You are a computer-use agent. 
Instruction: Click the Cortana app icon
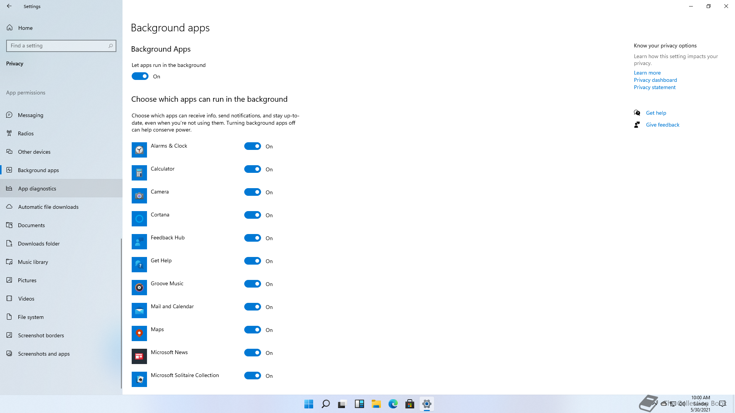point(139,219)
